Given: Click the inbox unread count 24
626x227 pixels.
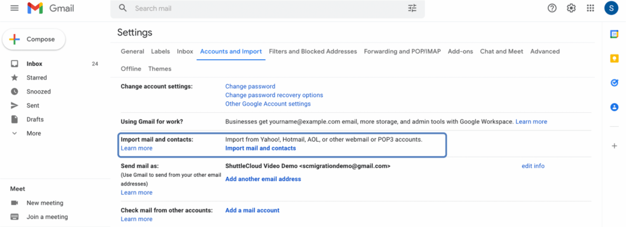Looking at the screenshot, I should (95, 63).
